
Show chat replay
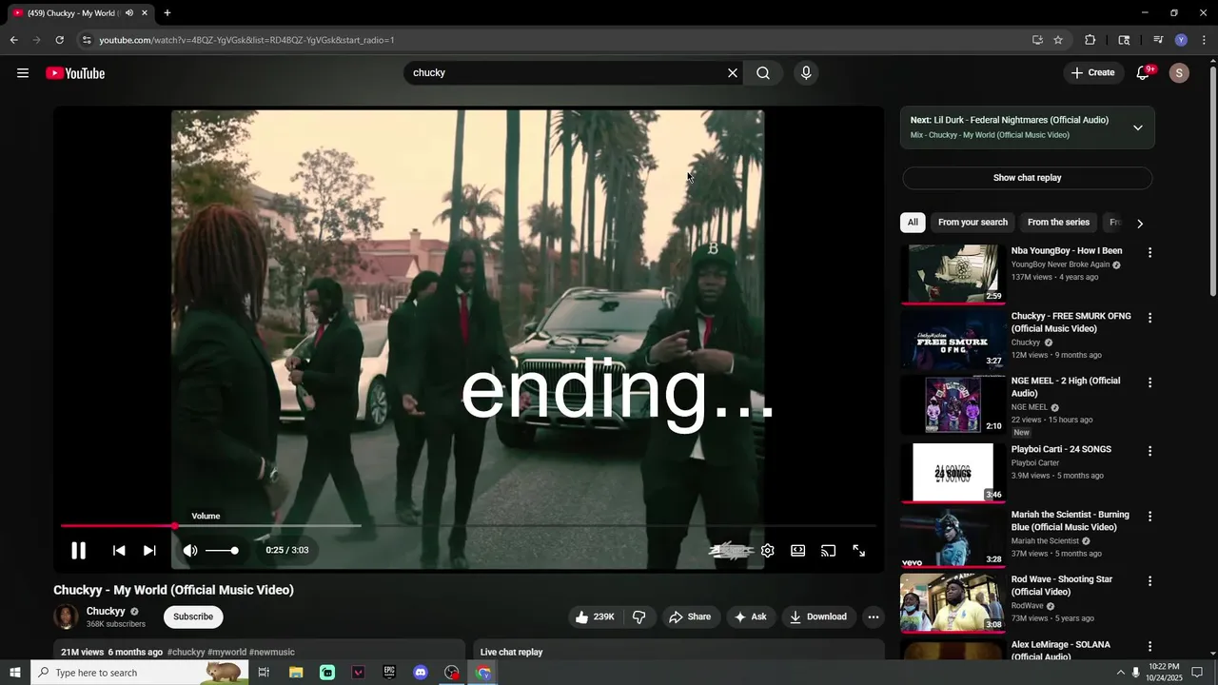point(1027,178)
